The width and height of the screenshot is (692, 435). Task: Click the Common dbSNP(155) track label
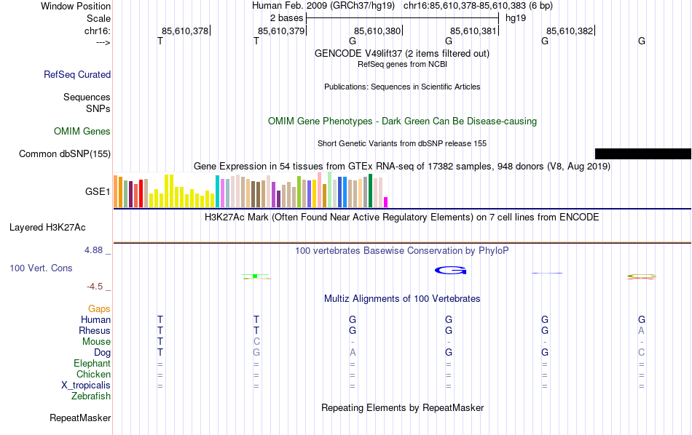(x=64, y=153)
